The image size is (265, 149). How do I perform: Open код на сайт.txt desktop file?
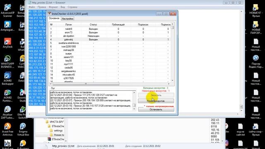tap(240, 130)
